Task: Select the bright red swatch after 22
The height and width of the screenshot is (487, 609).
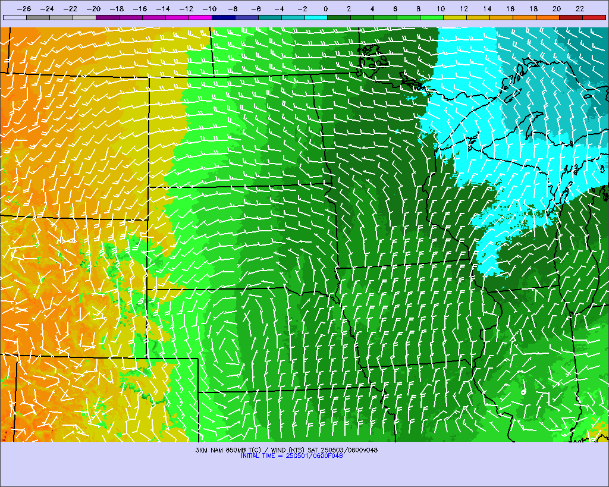Action: click(x=594, y=17)
